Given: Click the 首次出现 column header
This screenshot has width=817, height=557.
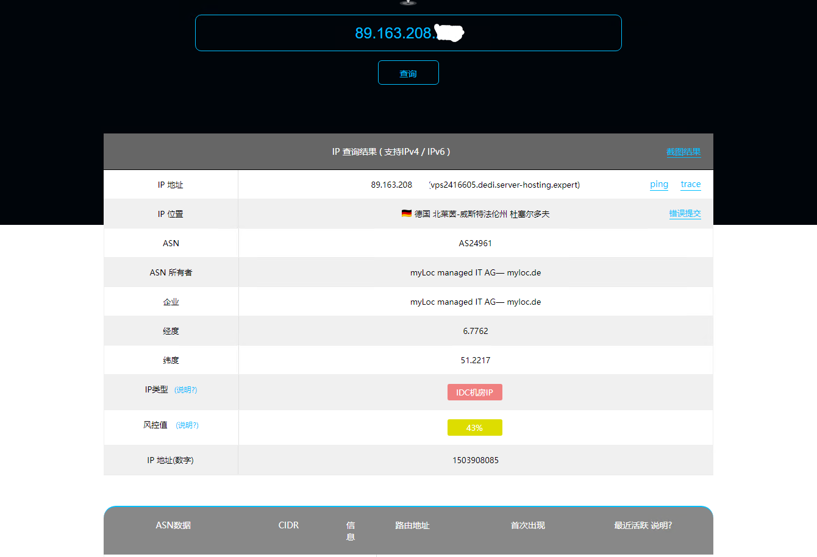Looking at the screenshot, I should tap(528, 525).
